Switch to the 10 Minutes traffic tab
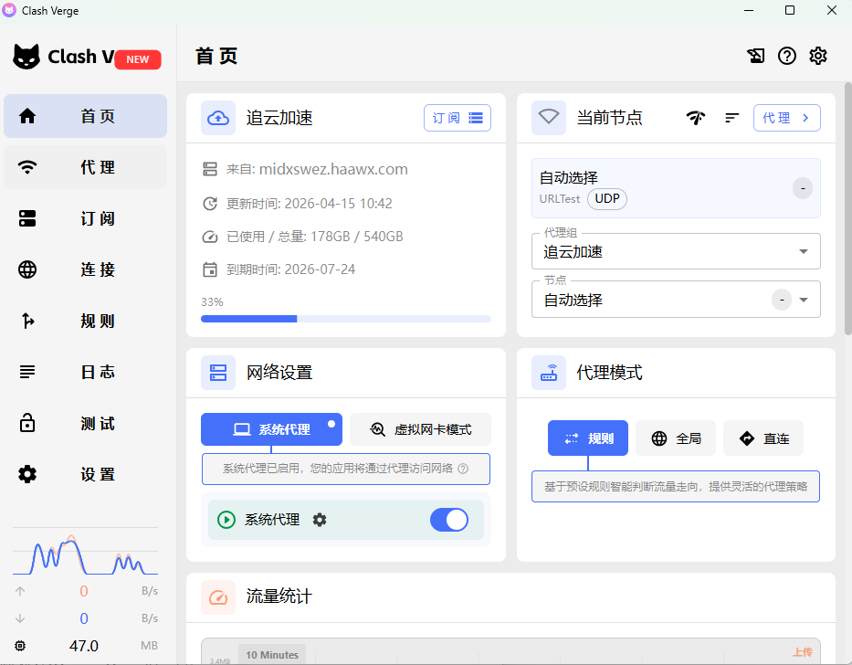Image resolution: width=852 pixels, height=665 pixels. click(x=271, y=654)
